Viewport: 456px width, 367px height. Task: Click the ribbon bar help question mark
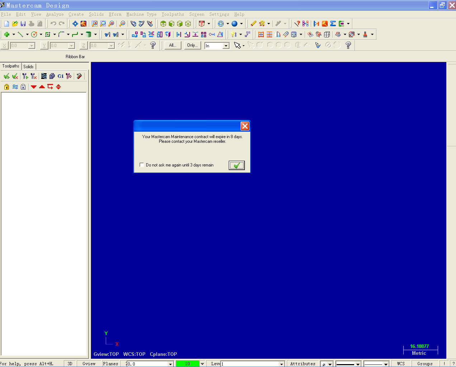(x=153, y=45)
